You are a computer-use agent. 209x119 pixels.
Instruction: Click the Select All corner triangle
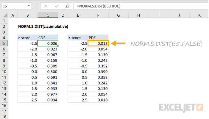[5, 15]
